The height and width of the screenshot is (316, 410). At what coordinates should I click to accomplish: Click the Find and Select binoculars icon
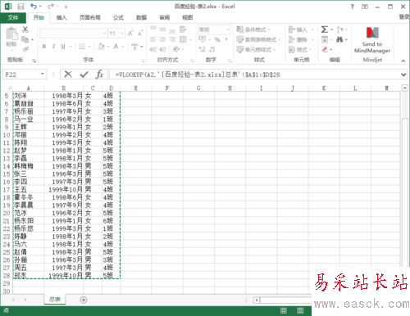pyautogui.click(x=339, y=39)
